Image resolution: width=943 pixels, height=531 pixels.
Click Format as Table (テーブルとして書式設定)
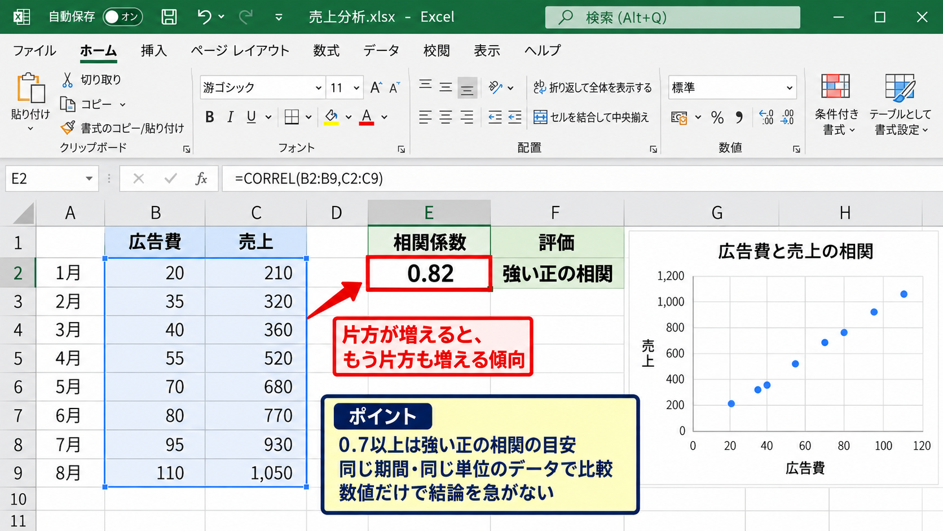(x=900, y=105)
